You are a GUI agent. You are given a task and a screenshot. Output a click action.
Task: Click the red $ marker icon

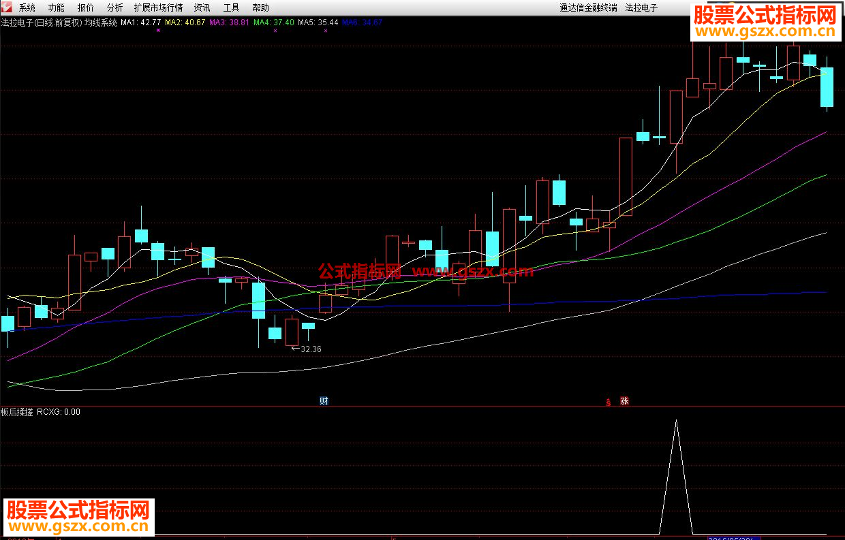[x=608, y=401]
